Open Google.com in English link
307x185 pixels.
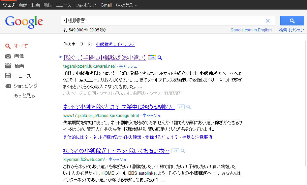[x=251, y=30]
